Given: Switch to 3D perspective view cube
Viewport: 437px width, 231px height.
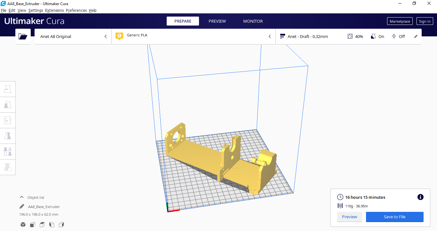Looking at the screenshot, I should (x=23, y=225).
